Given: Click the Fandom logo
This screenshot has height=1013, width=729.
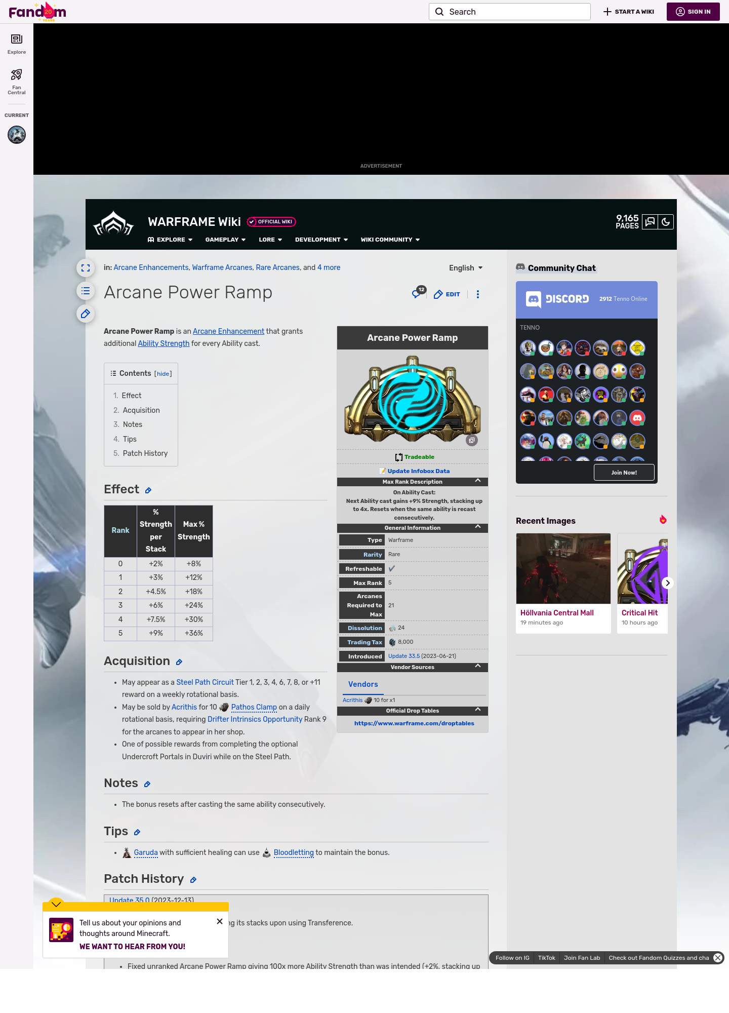Looking at the screenshot, I should pyautogui.click(x=37, y=12).
